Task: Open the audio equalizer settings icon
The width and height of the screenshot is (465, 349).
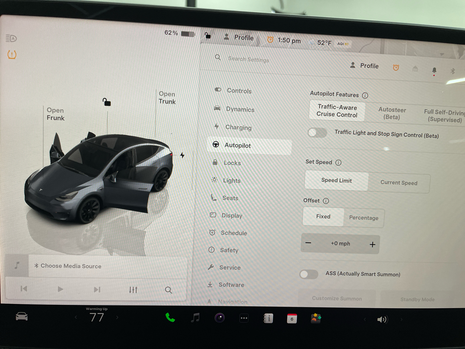Action: pos(133,290)
